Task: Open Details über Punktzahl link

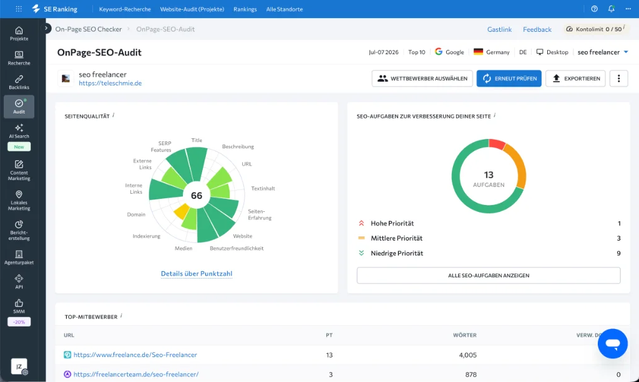Action: pyautogui.click(x=197, y=274)
